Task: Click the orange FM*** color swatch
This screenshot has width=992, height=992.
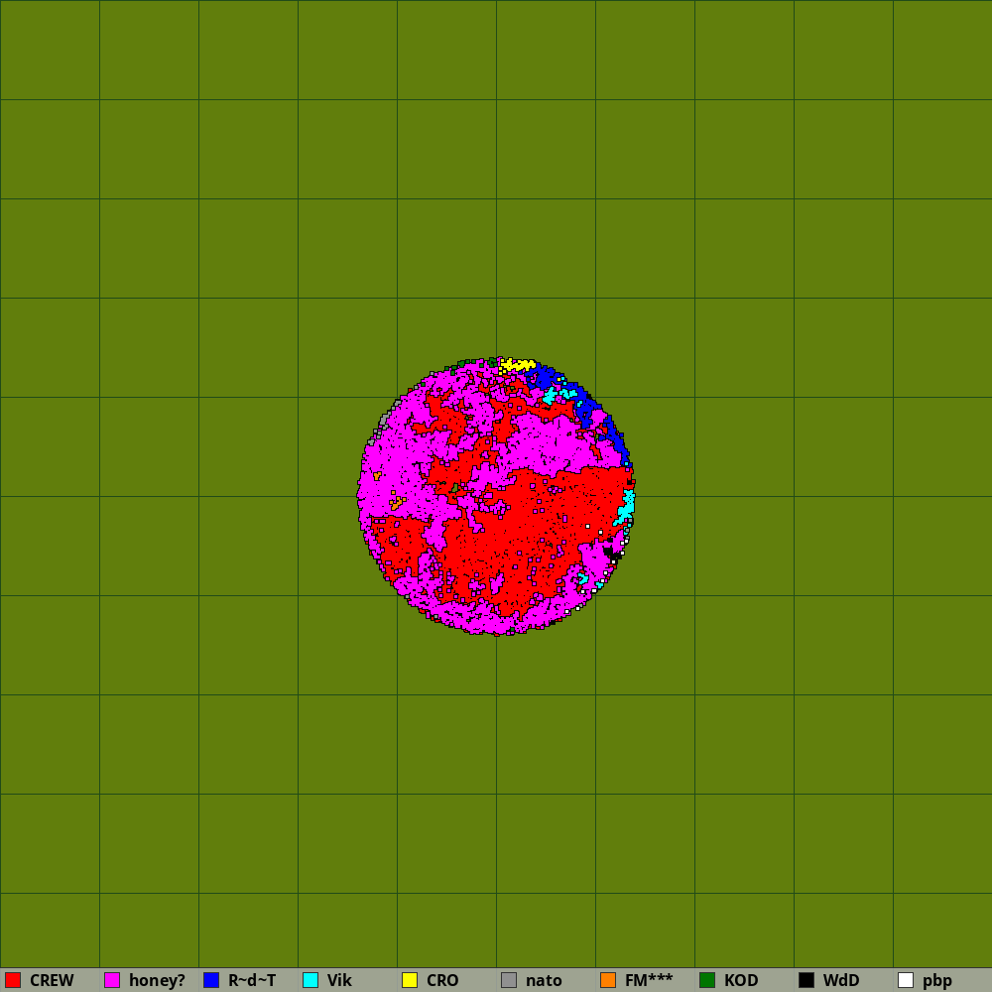Action: [608, 980]
